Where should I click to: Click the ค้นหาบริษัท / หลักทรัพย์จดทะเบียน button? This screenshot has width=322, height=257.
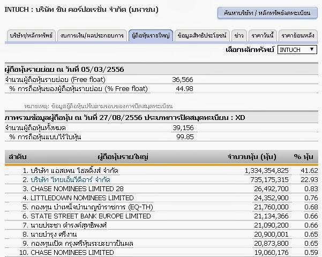click(267, 13)
